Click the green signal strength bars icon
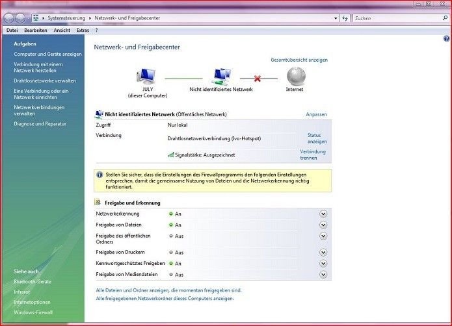This screenshot has width=452, height=326. coord(170,155)
